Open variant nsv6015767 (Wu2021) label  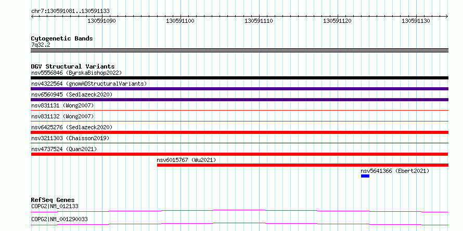click(x=186, y=160)
